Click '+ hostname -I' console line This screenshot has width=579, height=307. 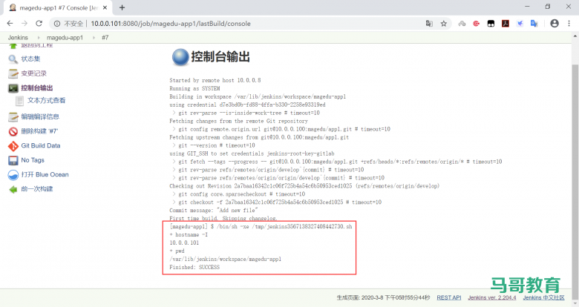tap(189, 234)
